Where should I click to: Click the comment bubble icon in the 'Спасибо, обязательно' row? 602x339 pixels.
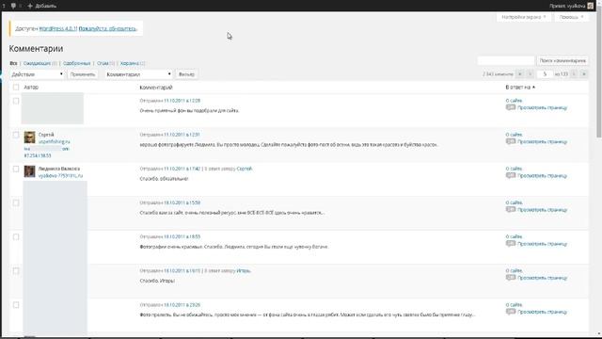[511, 176]
